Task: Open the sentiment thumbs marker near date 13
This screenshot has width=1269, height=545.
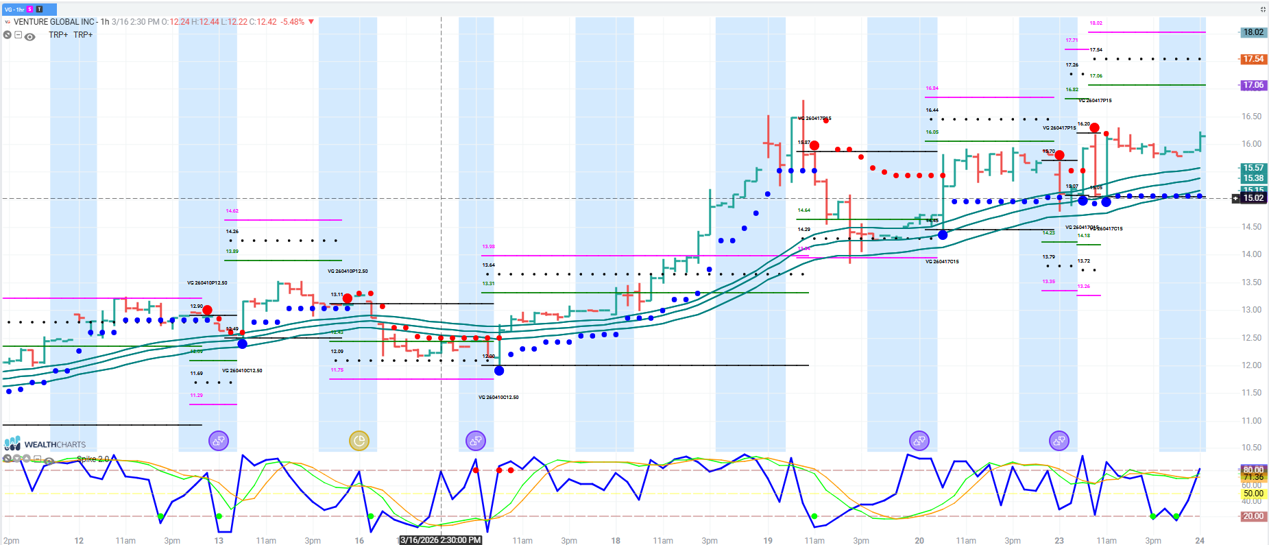Action: (x=219, y=441)
